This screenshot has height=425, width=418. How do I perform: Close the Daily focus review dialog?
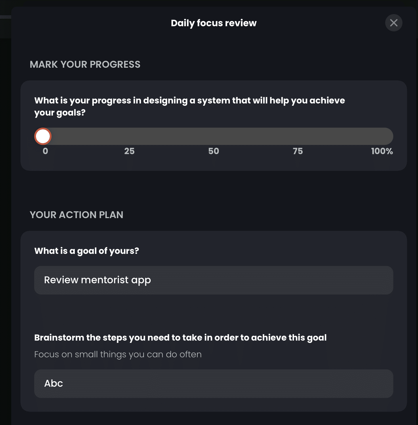pyautogui.click(x=394, y=23)
